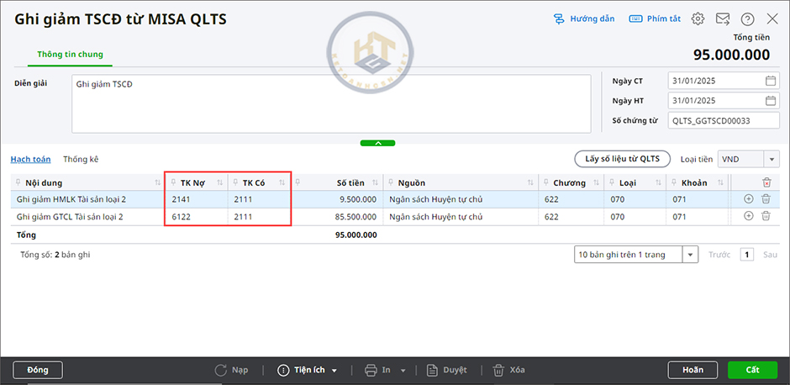790x385 pixels.
Task: Delete the Ghi giảm GTCL row
Action: [x=766, y=216]
